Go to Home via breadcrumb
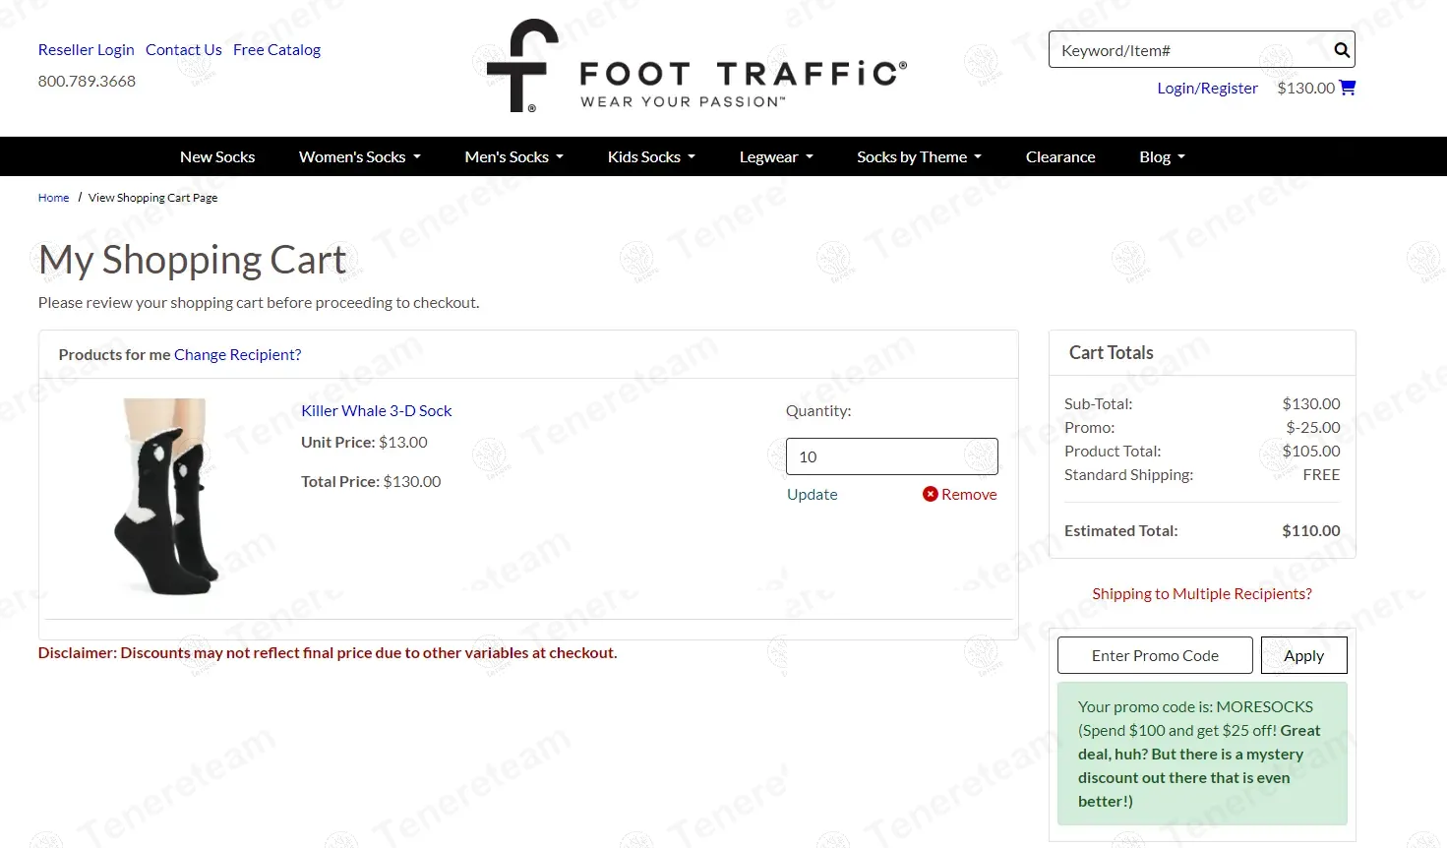The height and width of the screenshot is (848, 1447). coord(53,198)
